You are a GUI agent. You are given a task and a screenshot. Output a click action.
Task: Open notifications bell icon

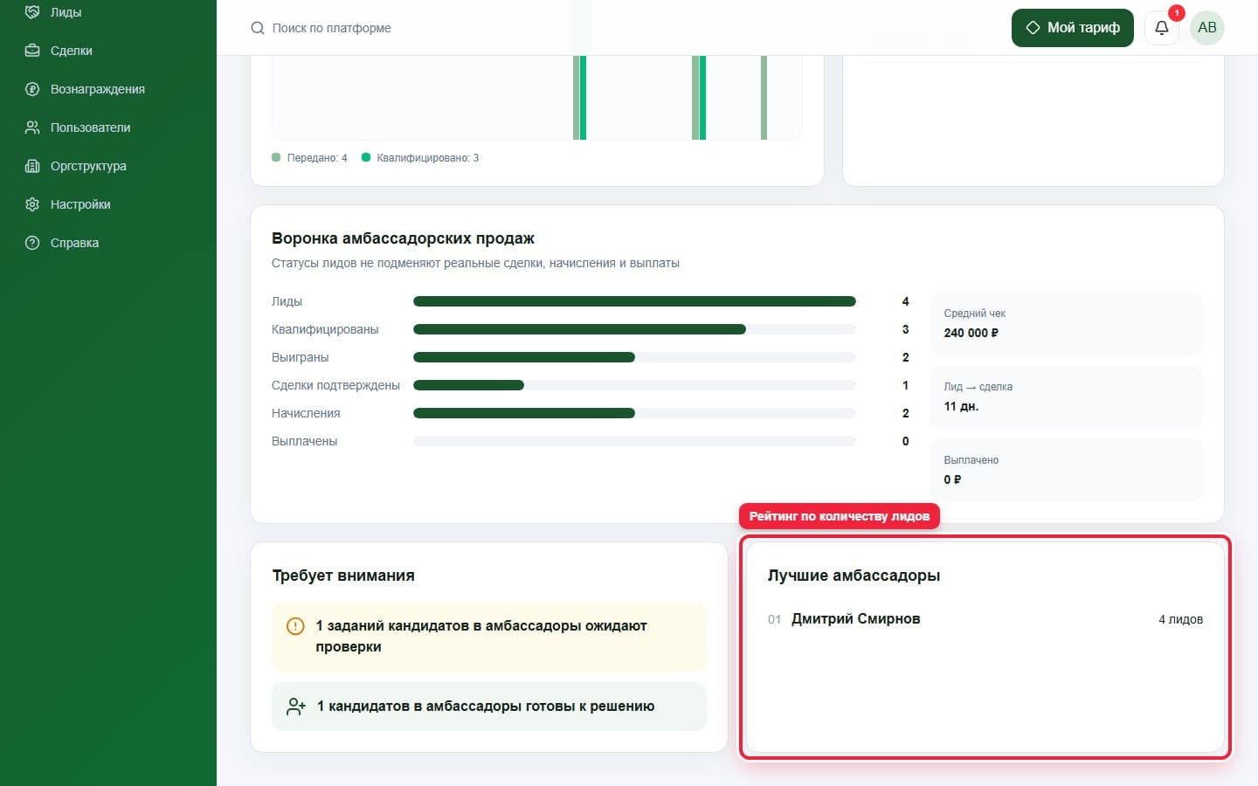[x=1162, y=28]
